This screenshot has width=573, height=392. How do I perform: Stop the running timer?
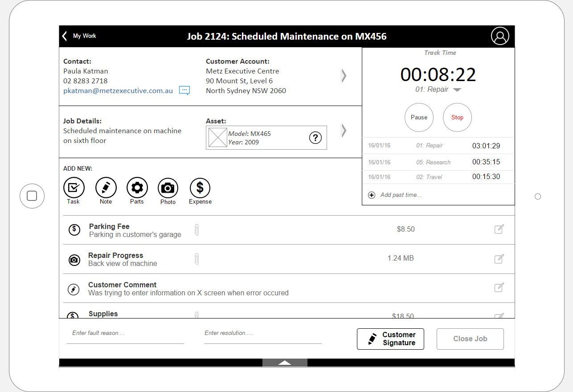click(457, 118)
